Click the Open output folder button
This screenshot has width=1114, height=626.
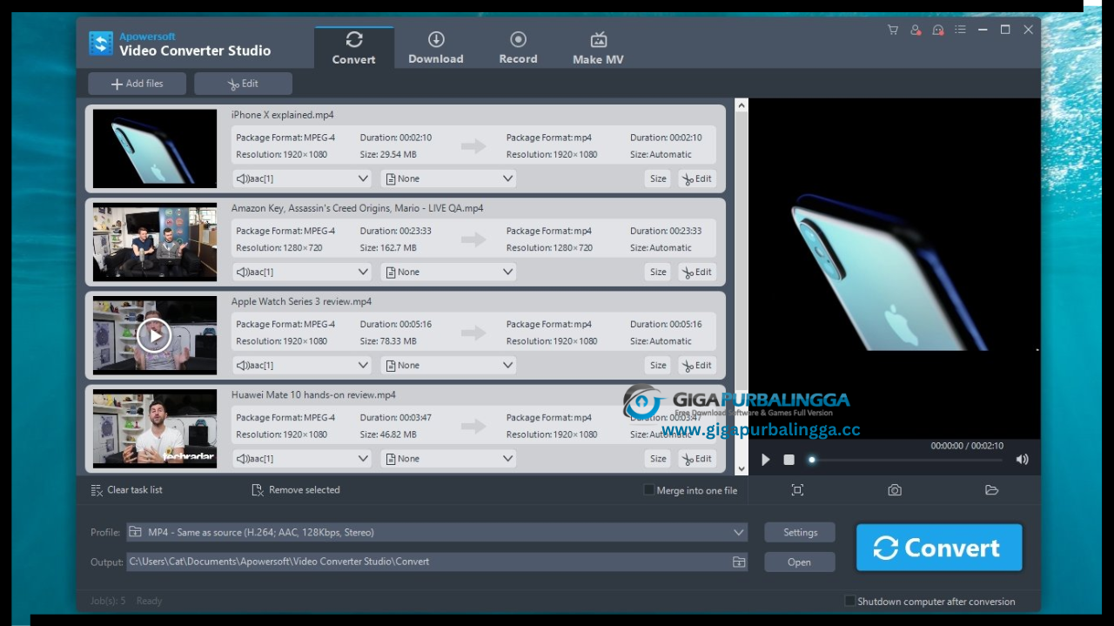coord(800,562)
